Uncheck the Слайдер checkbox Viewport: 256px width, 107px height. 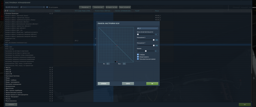coord(138,55)
